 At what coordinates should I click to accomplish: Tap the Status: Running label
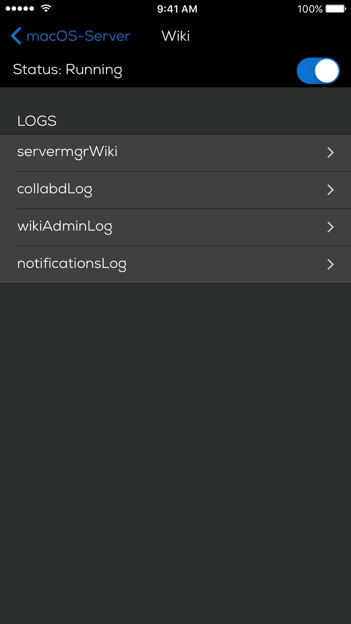(67, 70)
